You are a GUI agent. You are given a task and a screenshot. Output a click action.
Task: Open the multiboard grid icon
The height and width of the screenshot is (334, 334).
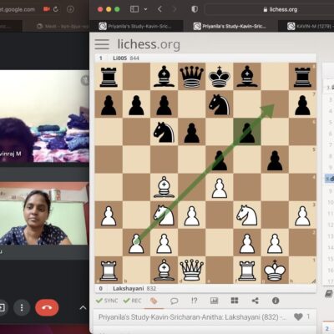235,301
